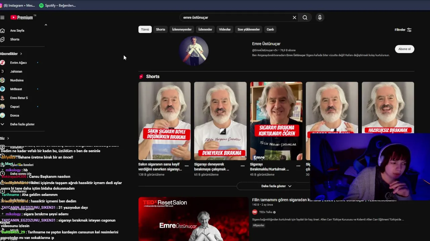Click the '45 B görüntüleme' view count
Viewport: 430px width, 241px height.
click(262, 174)
